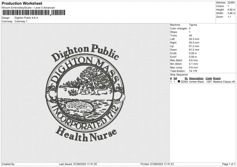Click the 'N#' column header
This screenshot has height=167, width=237.
175,78
